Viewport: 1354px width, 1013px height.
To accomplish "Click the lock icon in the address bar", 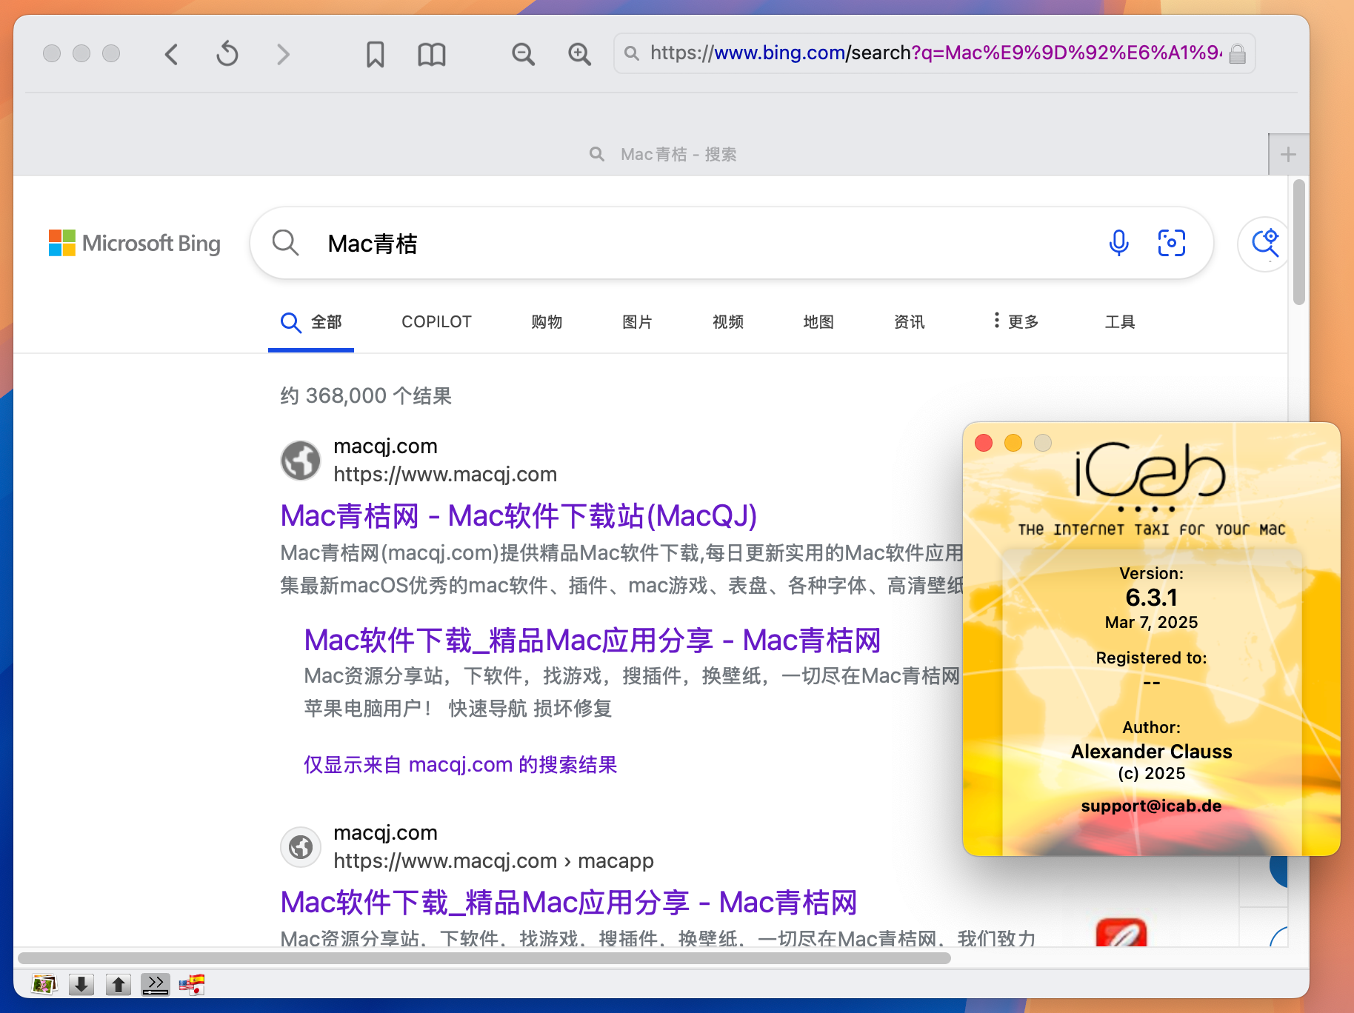I will click(x=1238, y=53).
